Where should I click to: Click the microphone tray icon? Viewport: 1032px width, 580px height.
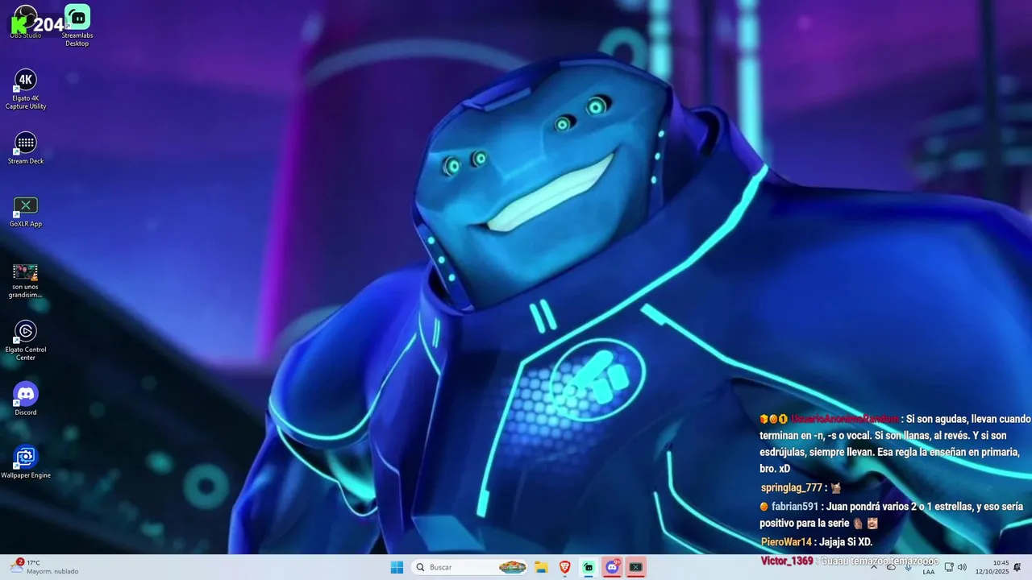(909, 567)
